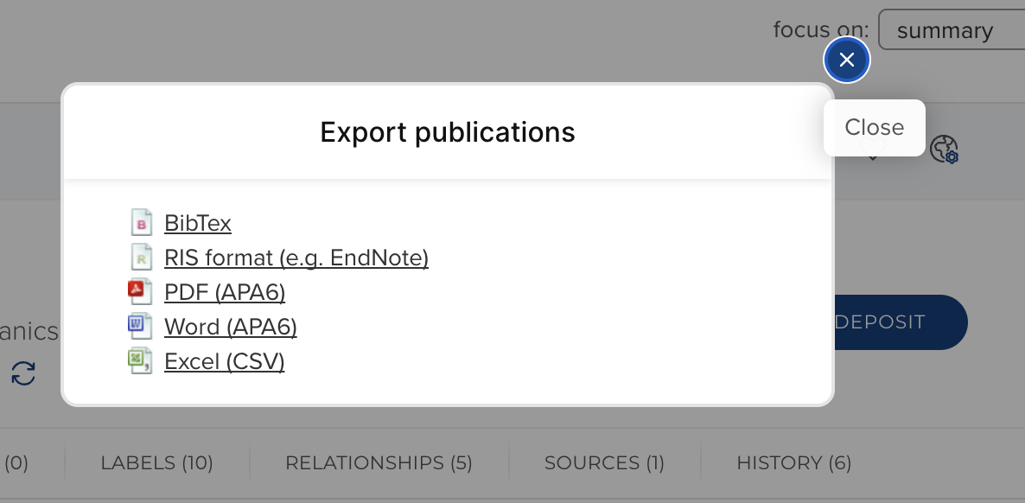This screenshot has width=1025, height=503.
Task: Expand the chevron beside the globe icon
Action: tap(873, 157)
